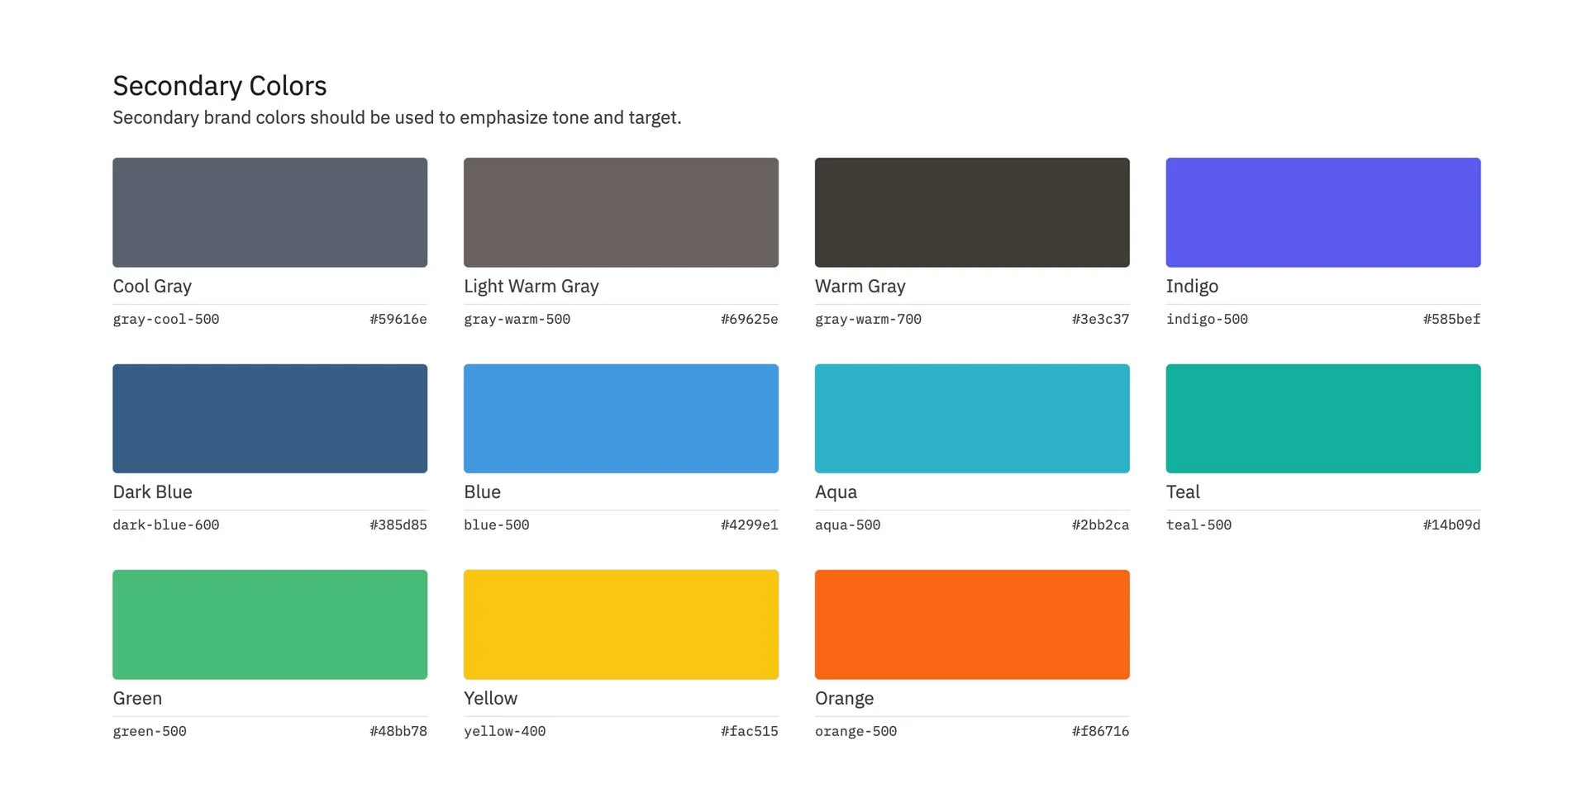Click hex value #14b09d
Viewport: 1587px width, 793px height.
(x=1452, y=525)
